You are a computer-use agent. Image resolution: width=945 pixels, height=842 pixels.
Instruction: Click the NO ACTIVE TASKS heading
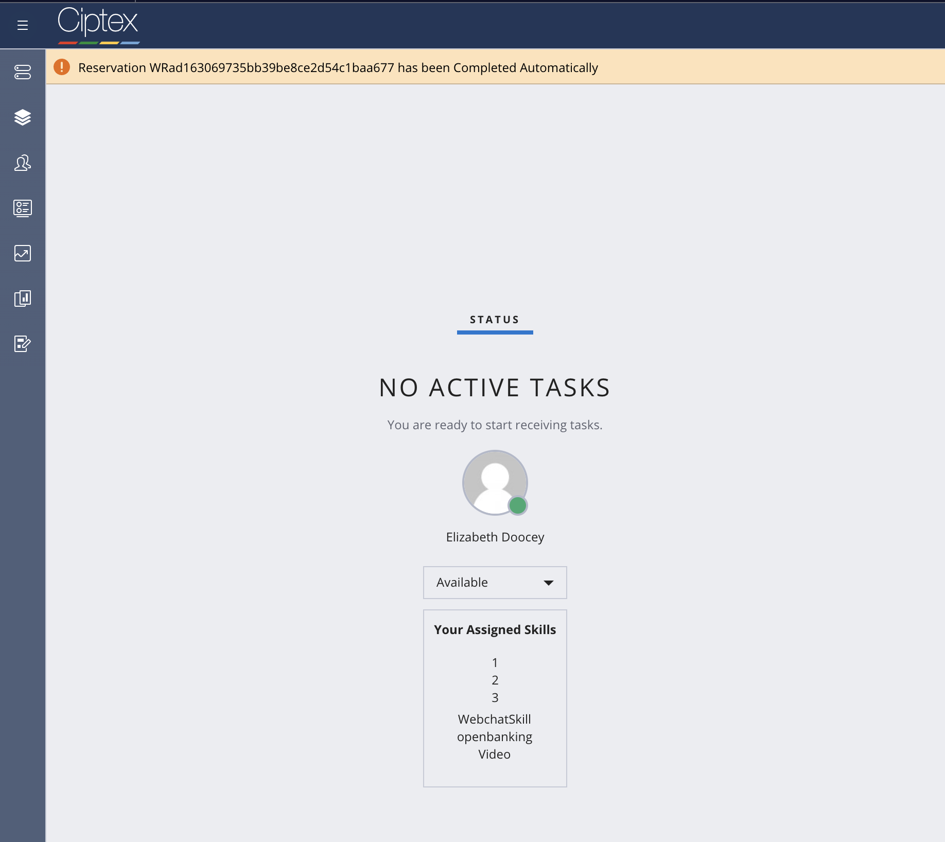495,388
